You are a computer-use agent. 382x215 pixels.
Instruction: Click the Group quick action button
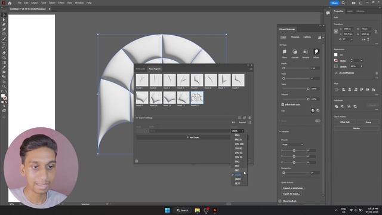(x=368, y=122)
